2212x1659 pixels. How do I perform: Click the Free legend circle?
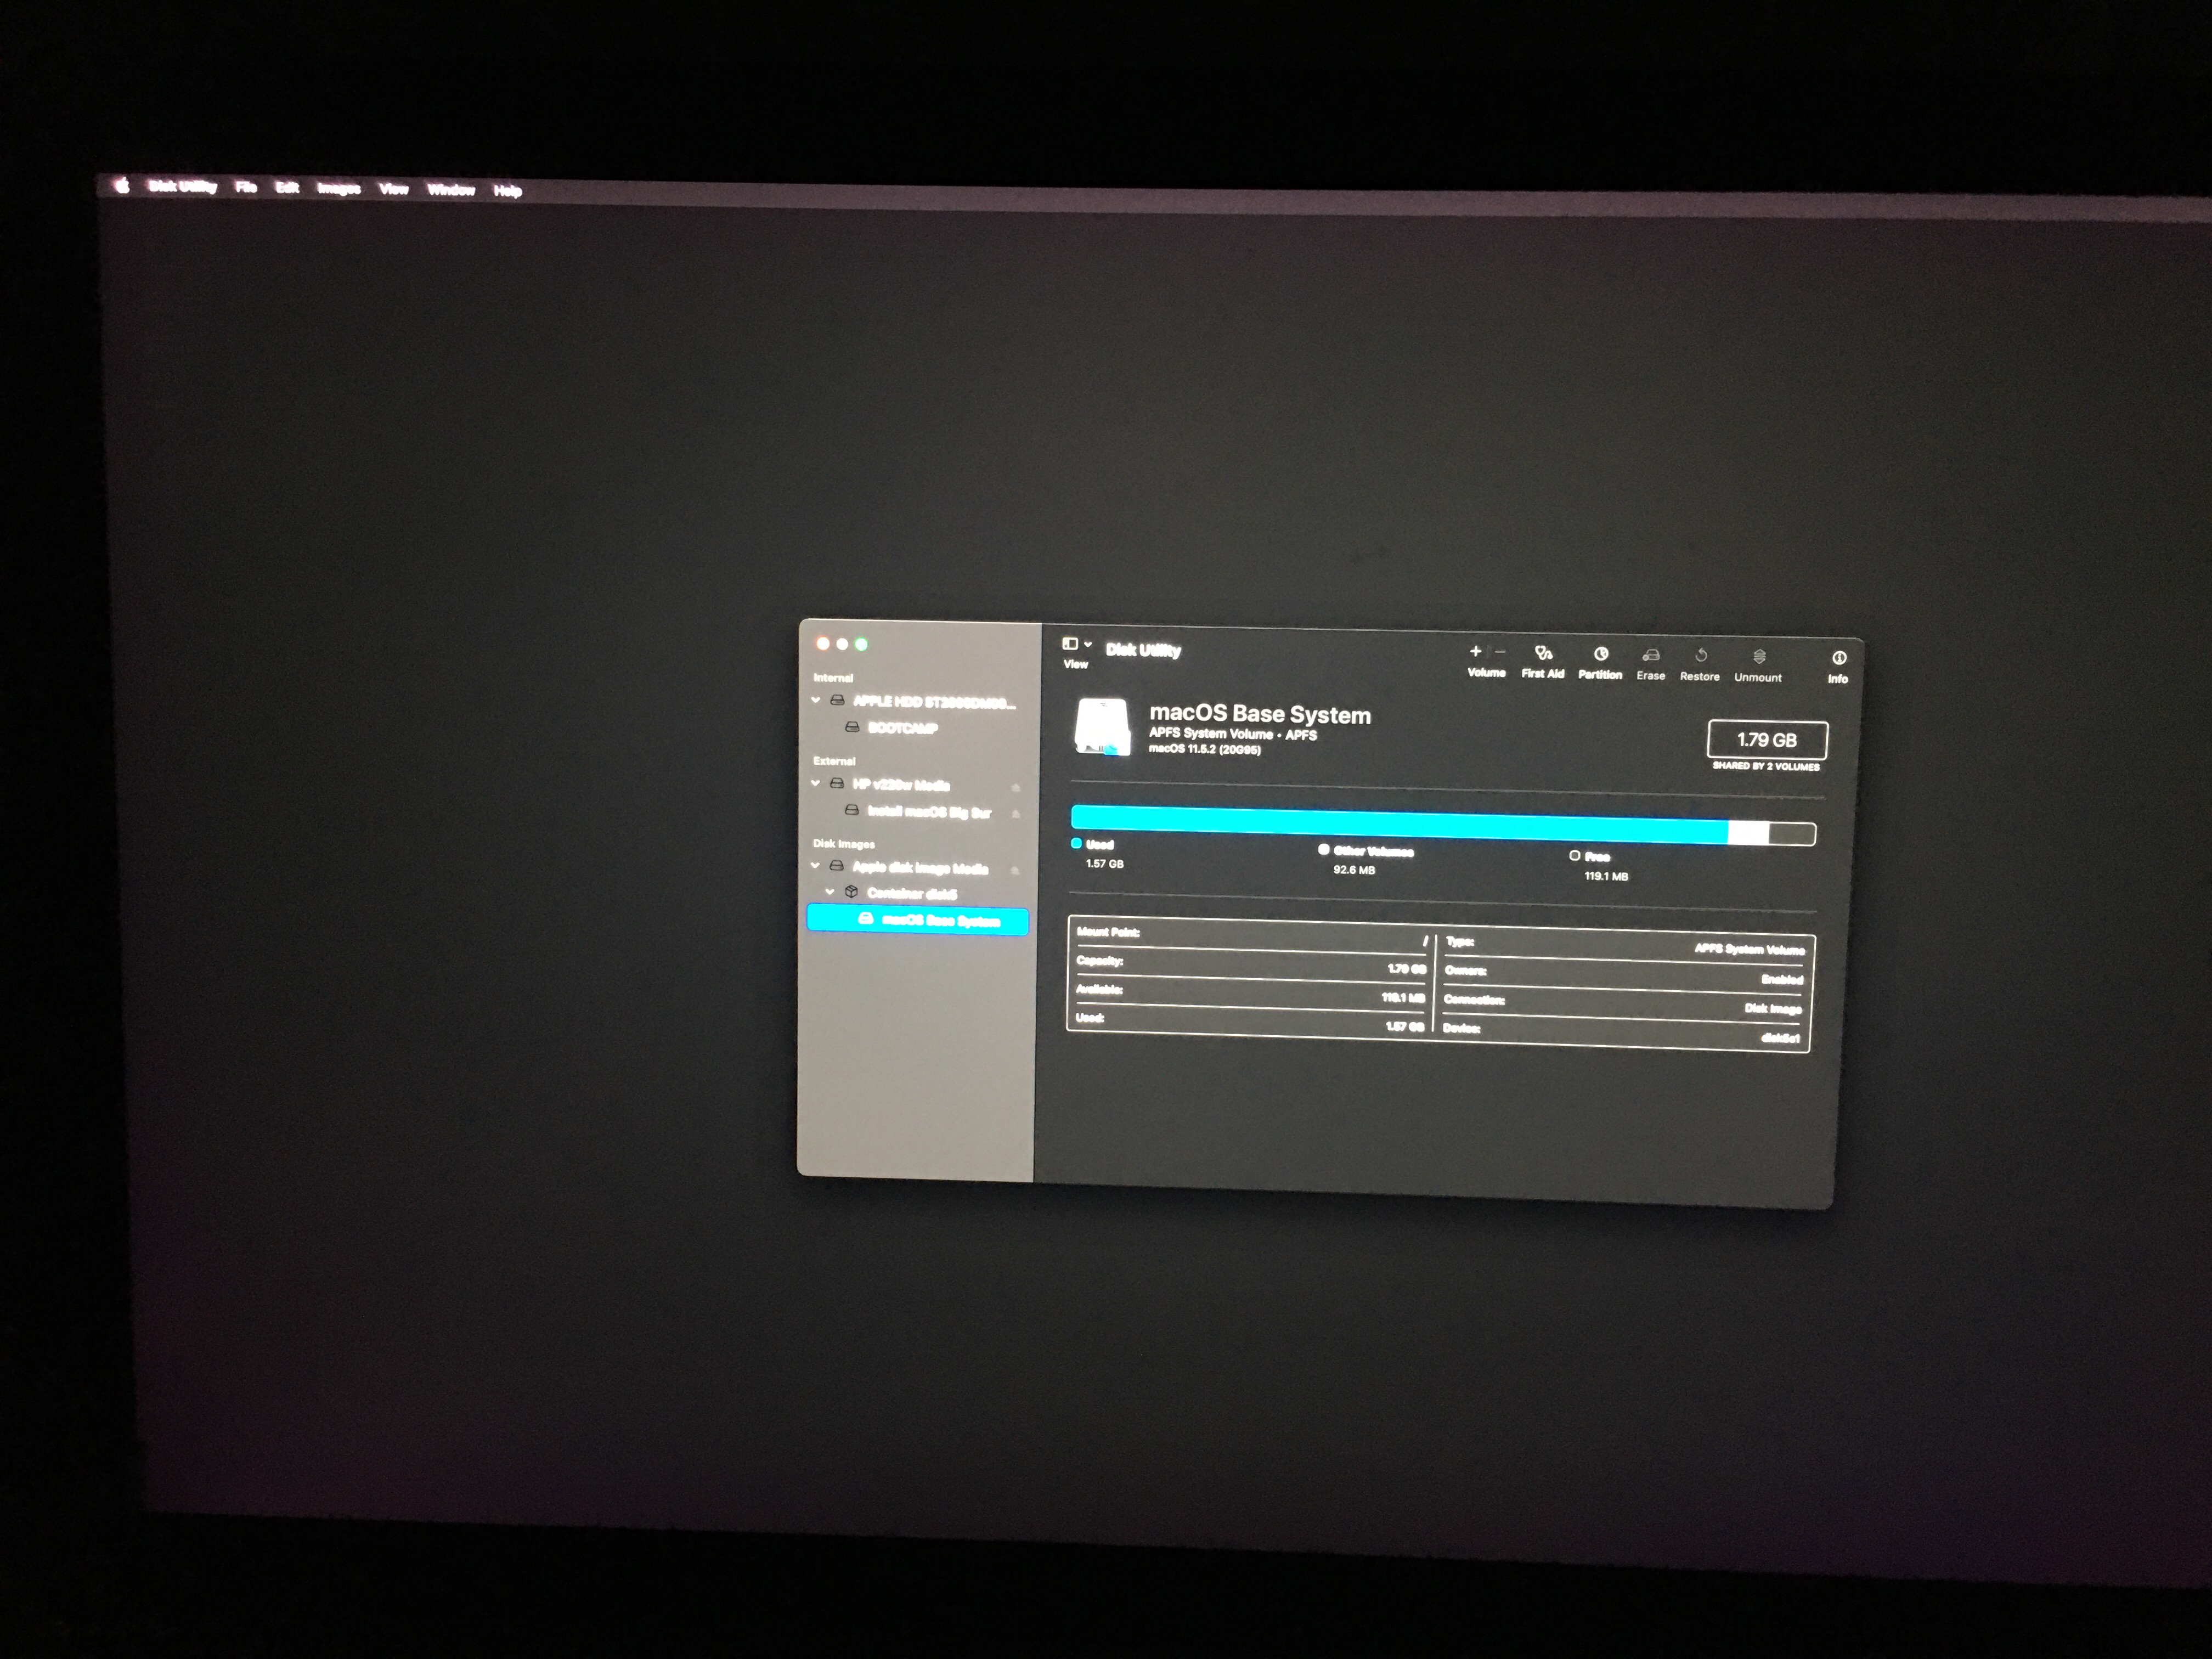pyautogui.click(x=1575, y=855)
